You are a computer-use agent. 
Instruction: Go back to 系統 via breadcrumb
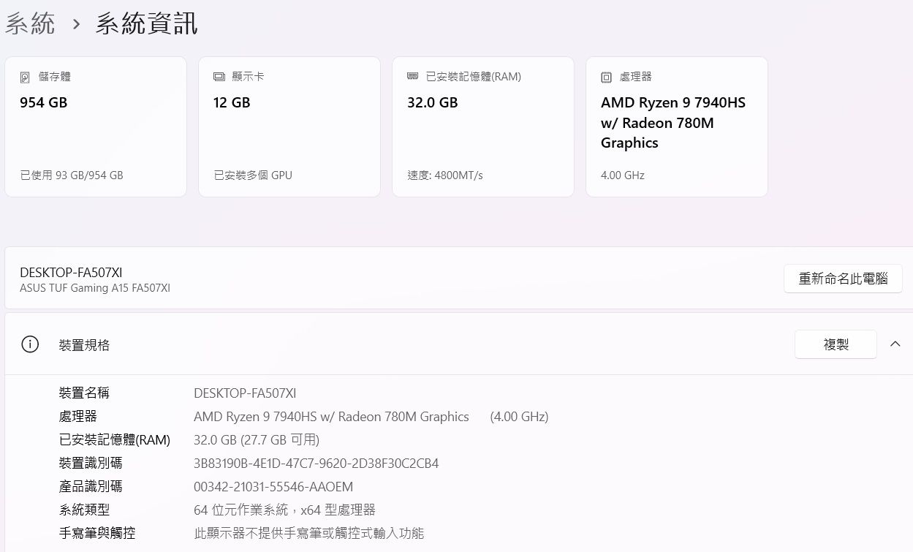pos(30,23)
